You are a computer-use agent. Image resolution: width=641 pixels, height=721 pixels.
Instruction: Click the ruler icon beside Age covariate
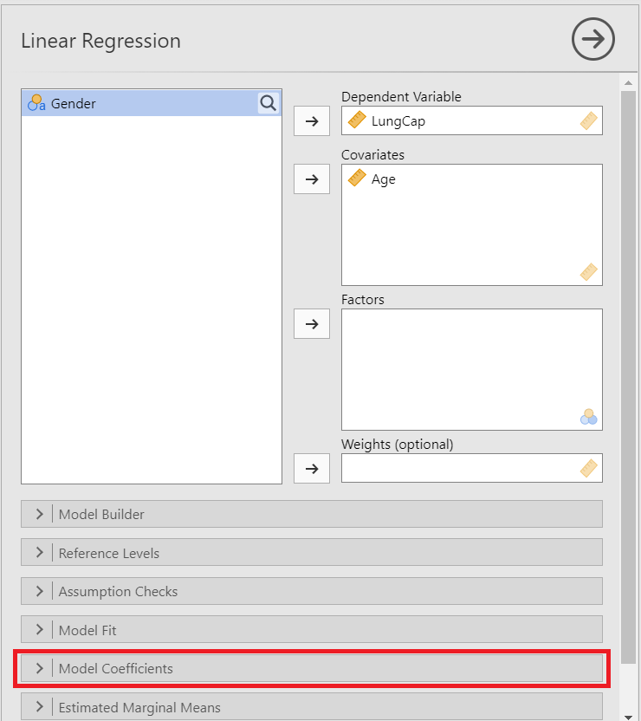click(357, 179)
